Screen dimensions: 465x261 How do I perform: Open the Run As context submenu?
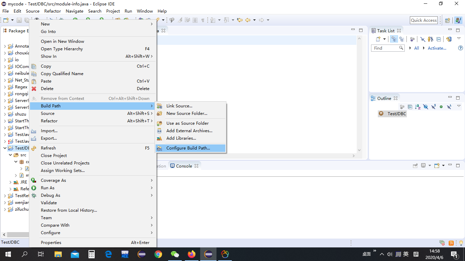click(x=93, y=188)
